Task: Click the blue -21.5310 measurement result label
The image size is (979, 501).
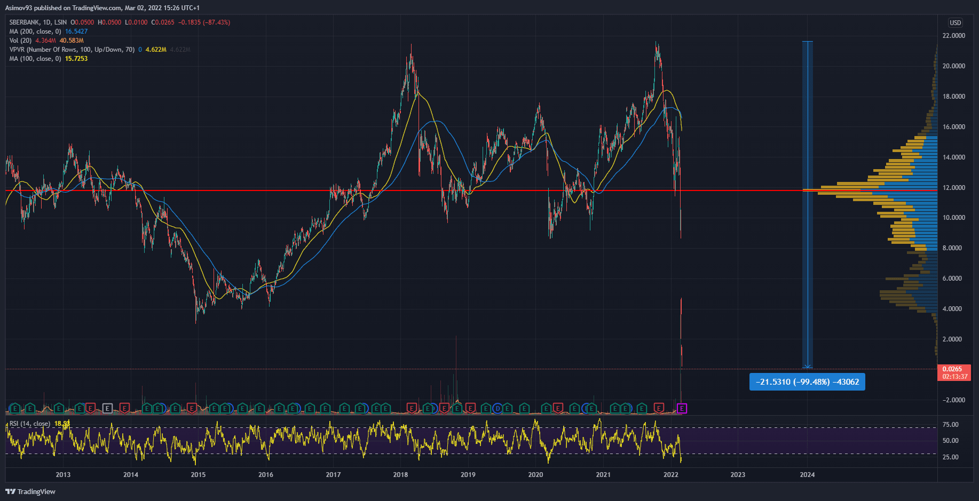Action: [x=807, y=382]
